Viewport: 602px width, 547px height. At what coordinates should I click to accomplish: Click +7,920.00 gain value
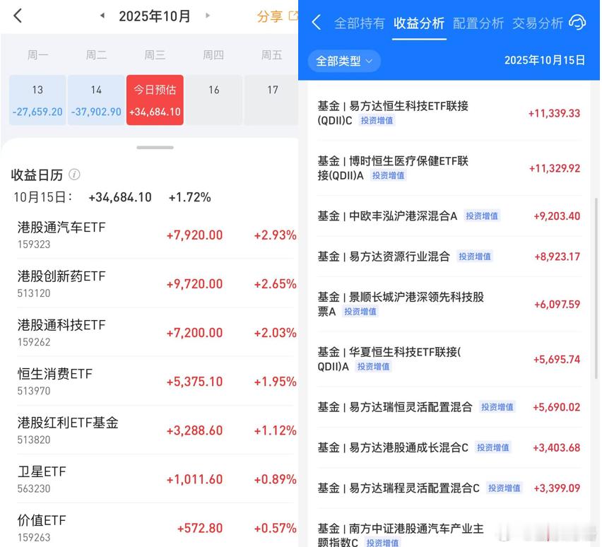point(194,235)
